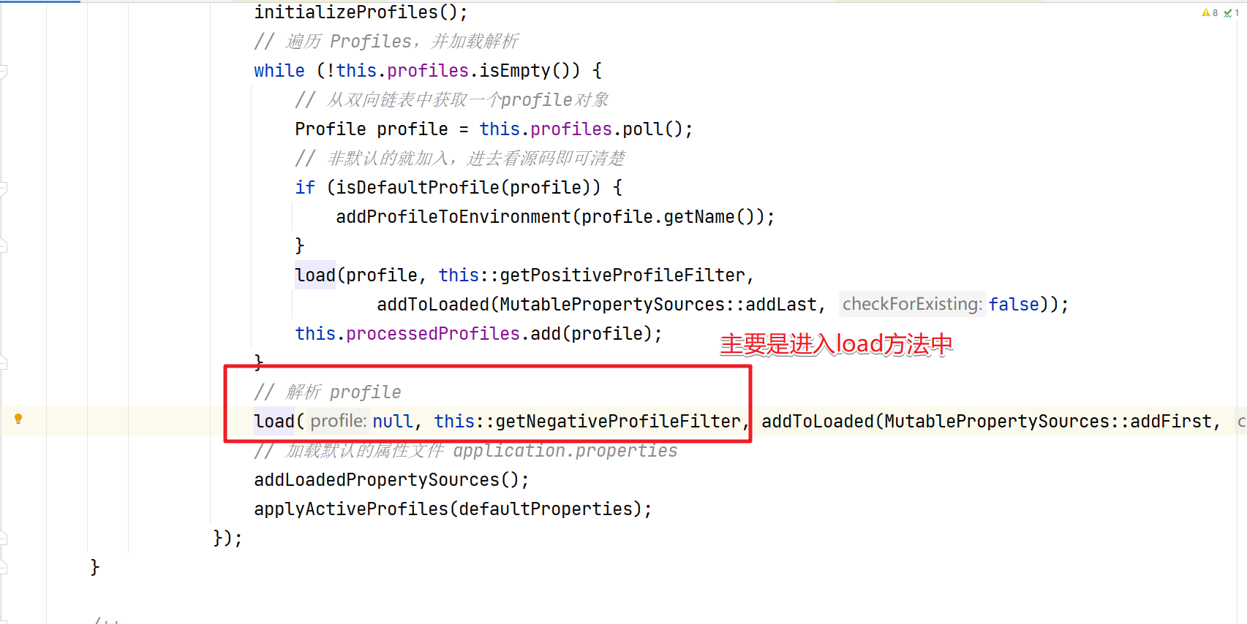Viewport: 1247px width, 624px height.
Task: Click the 'profile:' inlay hint
Action: coord(339,421)
